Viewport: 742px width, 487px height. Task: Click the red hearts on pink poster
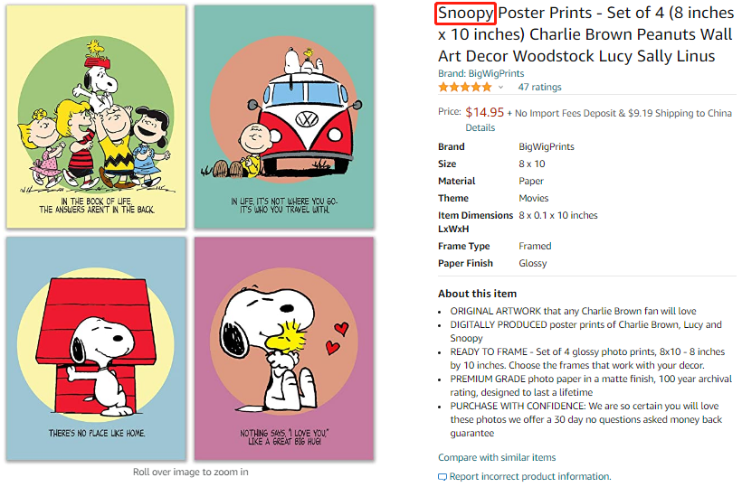coord(338,336)
